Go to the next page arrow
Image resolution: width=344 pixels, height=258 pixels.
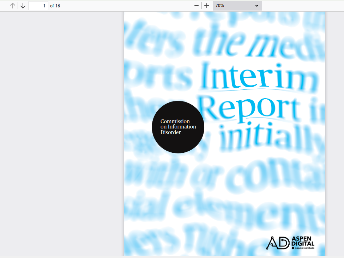coord(23,6)
